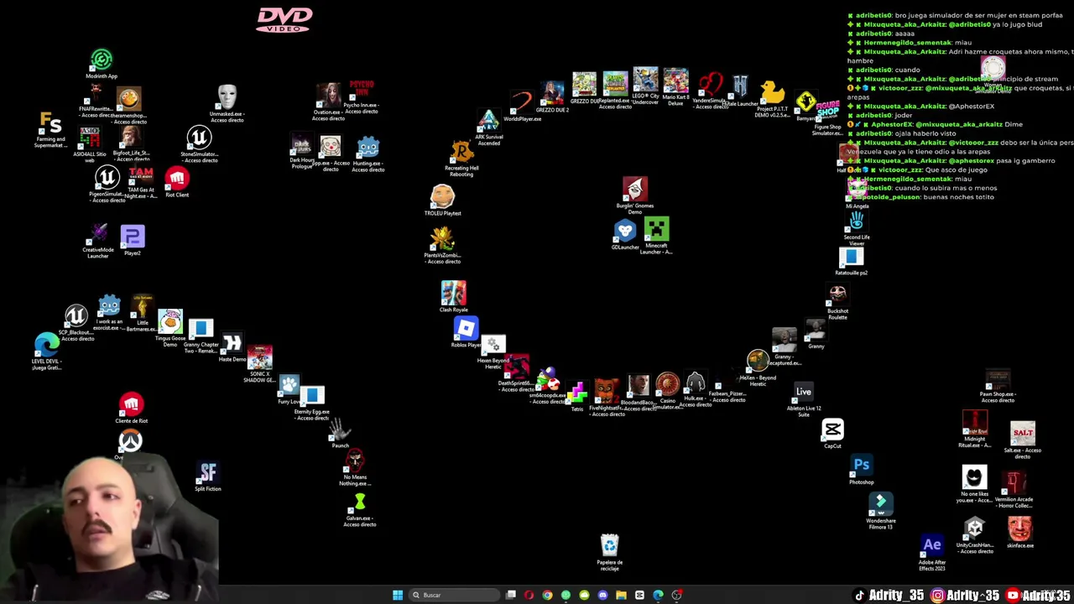Click the Windows Start button

398,595
